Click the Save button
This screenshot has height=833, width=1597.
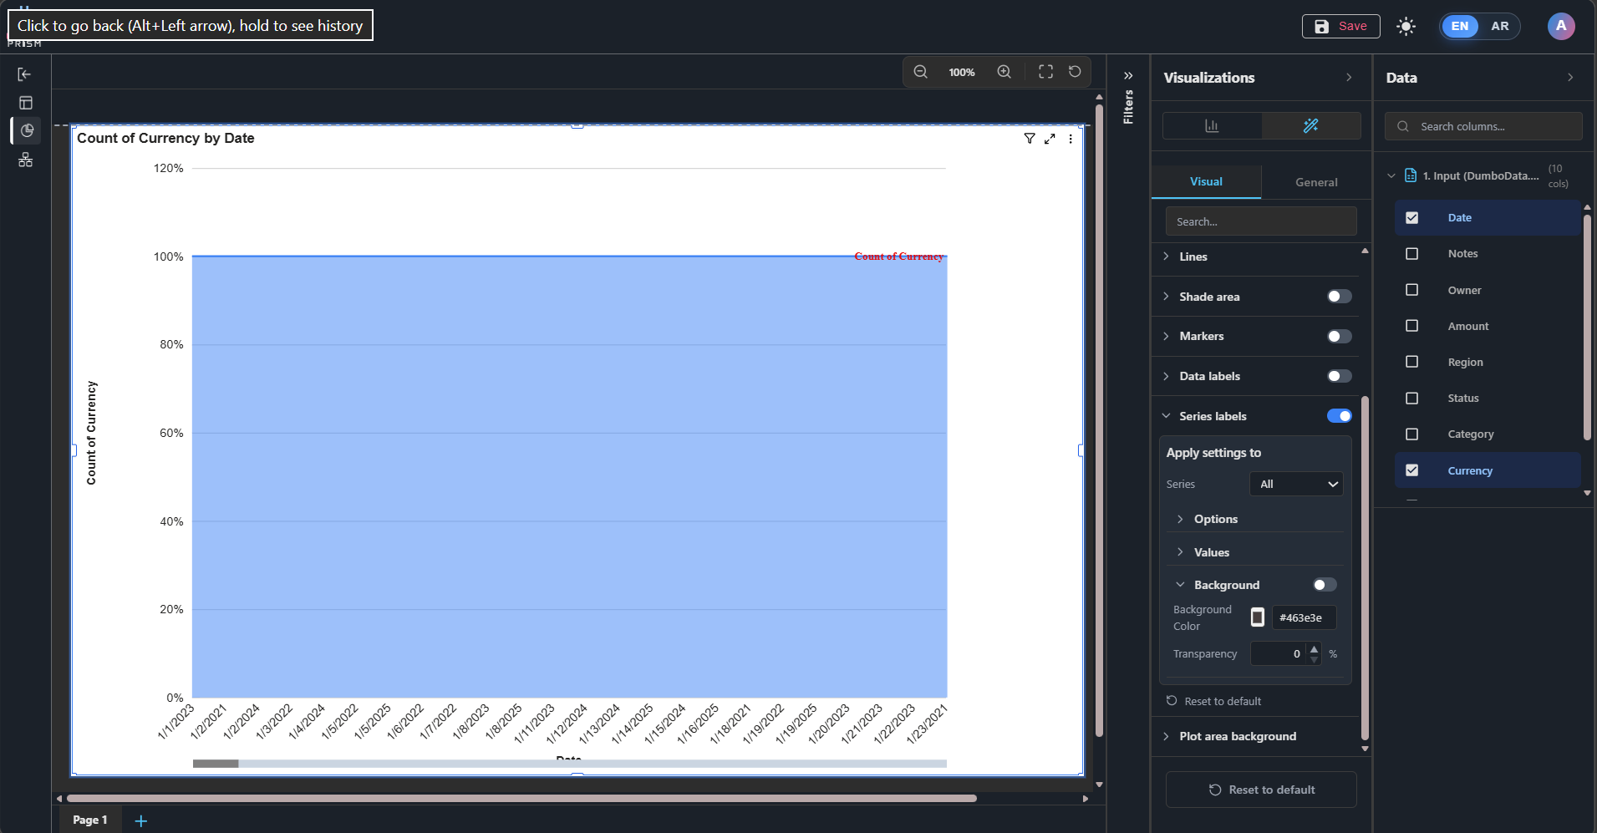(1340, 27)
